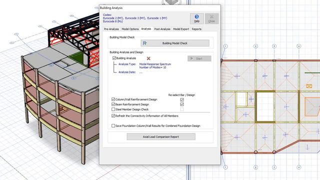Open the Post-Analysis tab
This screenshot has height=180, width=320.
pyautogui.click(x=162, y=29)
